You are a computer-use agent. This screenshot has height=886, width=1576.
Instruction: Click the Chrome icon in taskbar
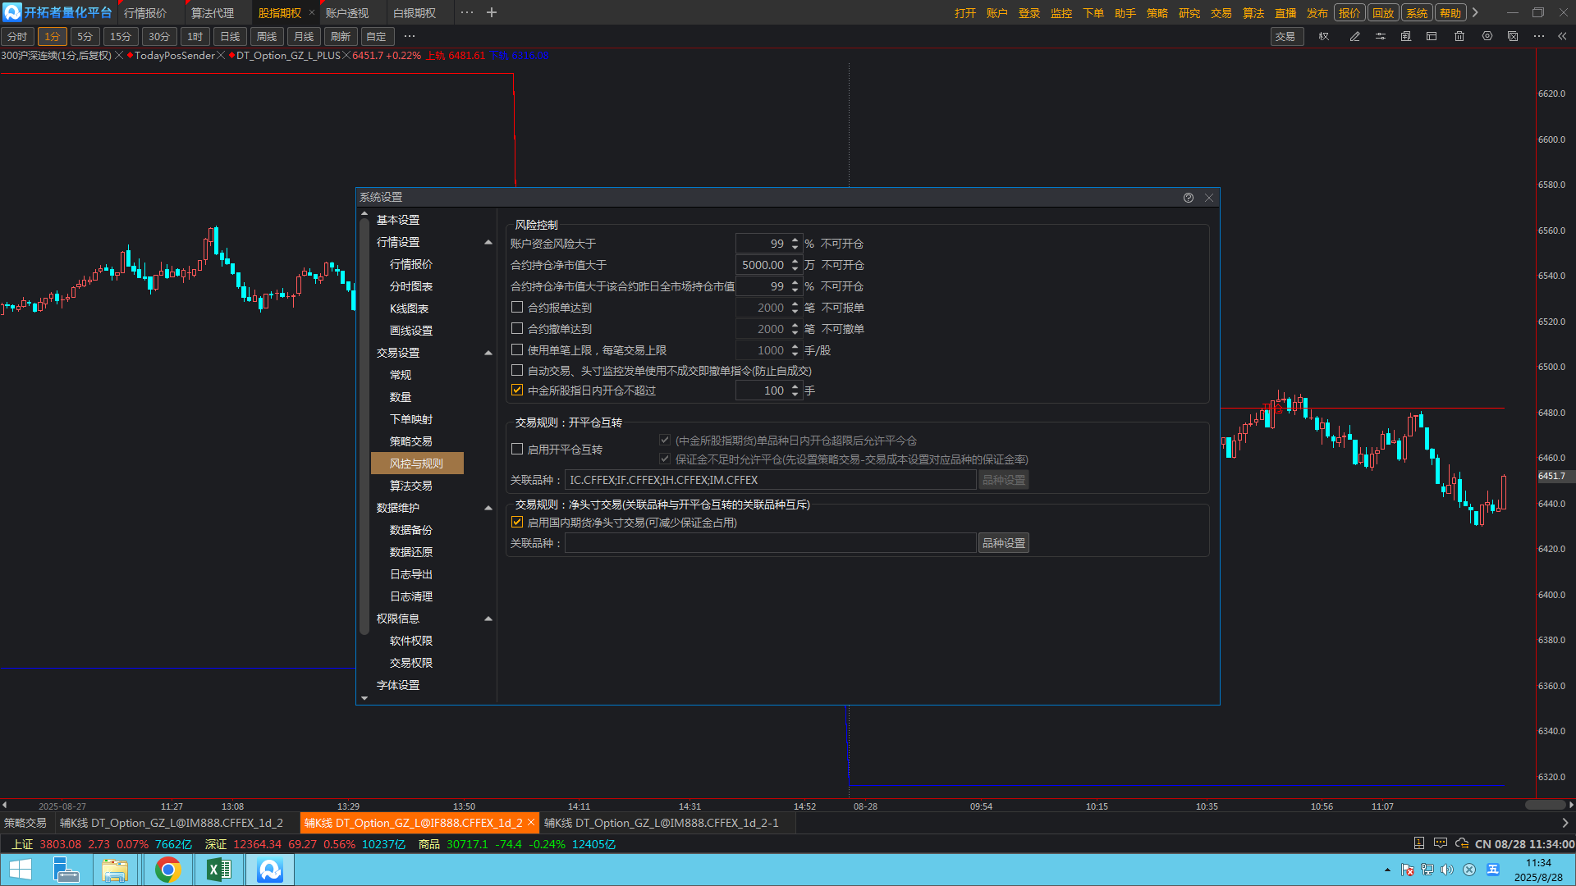pyautogui.click(x=168, y=870)
